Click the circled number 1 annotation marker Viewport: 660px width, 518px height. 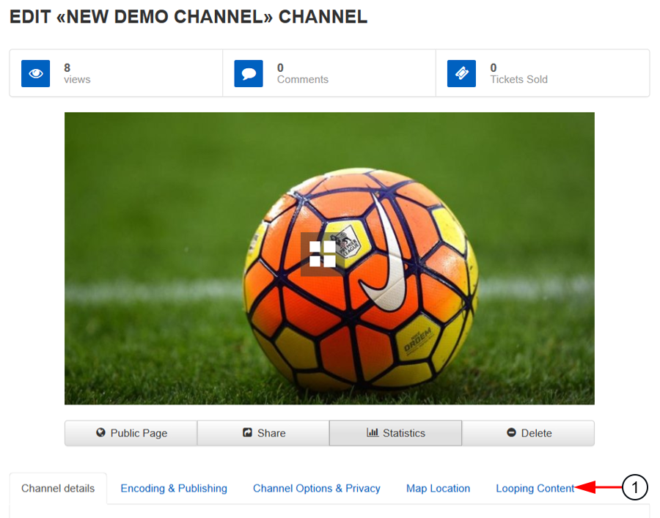tap(635, 487)
